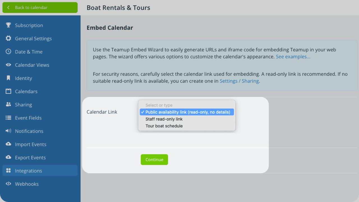Go to Date & Time settings
Screen dimensions: 359x202
[40, 52]
